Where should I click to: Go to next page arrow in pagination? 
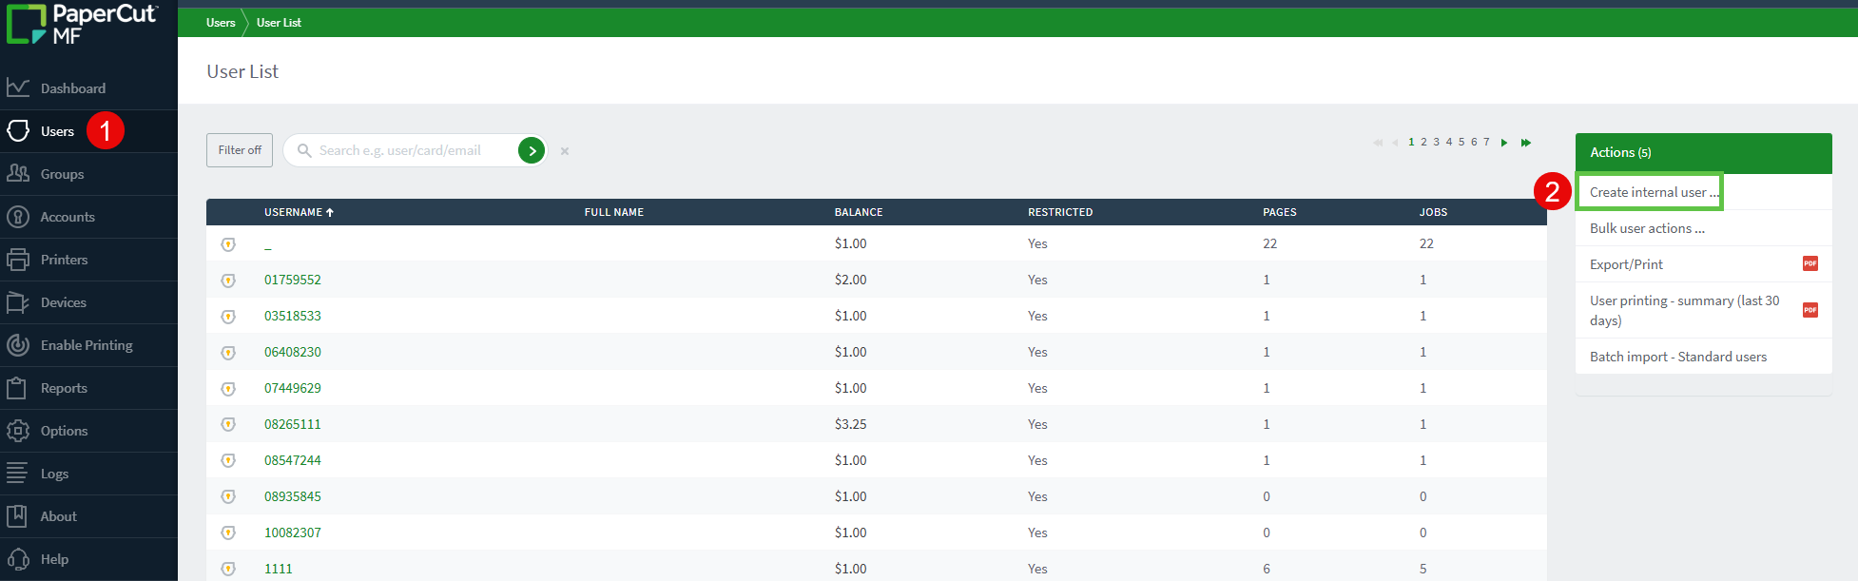pyautogui.click(x=1504, y=143)
